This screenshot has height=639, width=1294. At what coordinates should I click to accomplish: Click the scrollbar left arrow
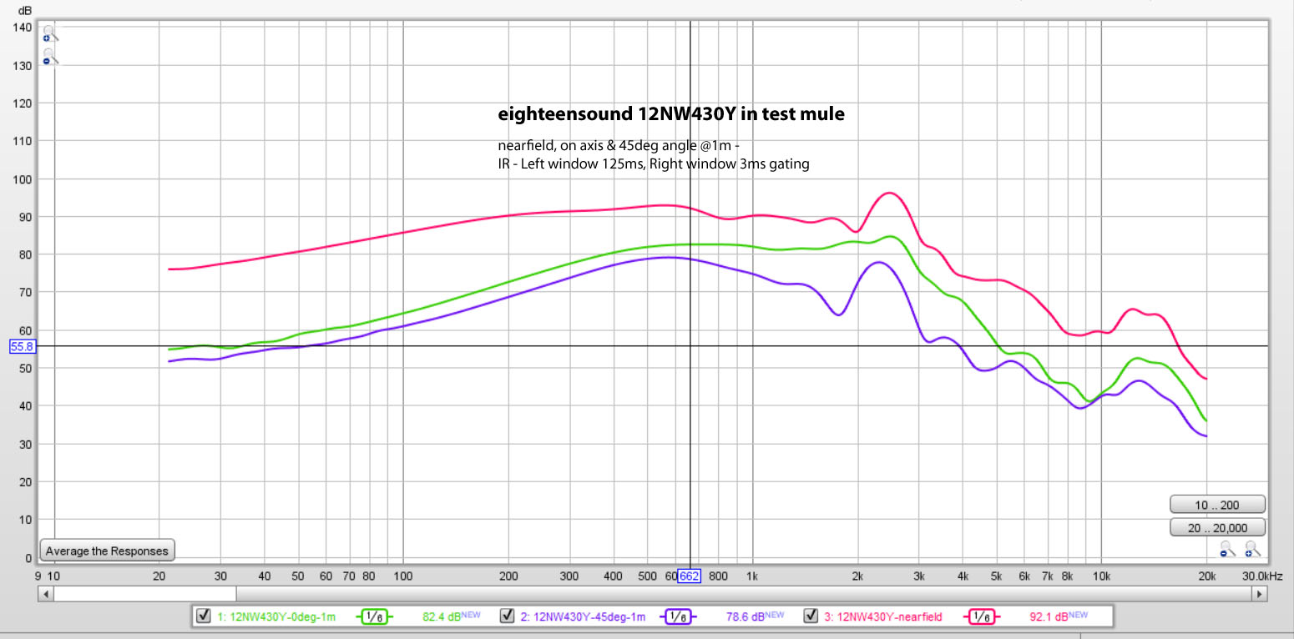(46, 594)
